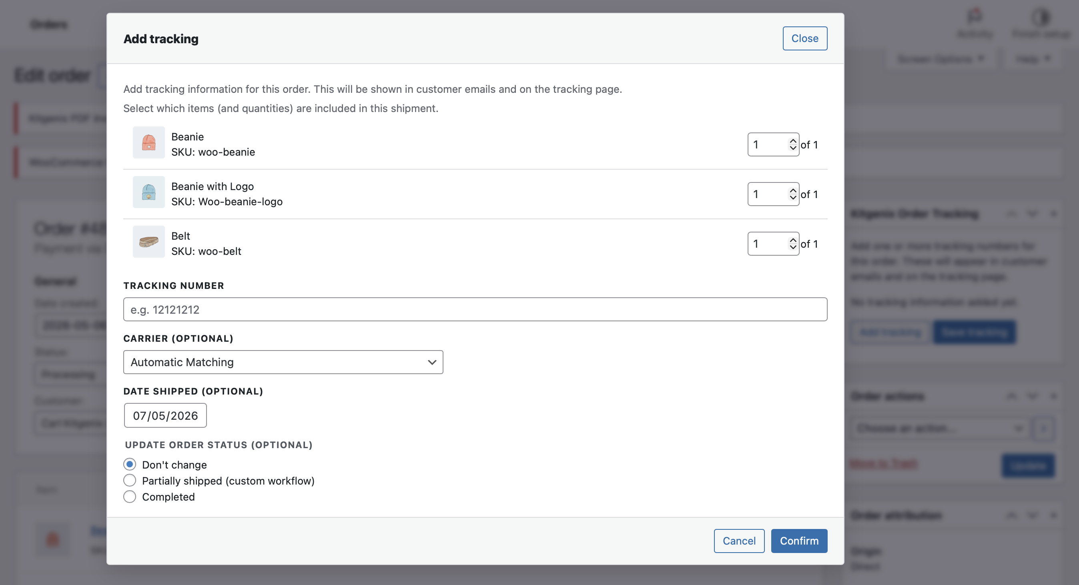The height and width of the screenshot is (585, 1079).
Task: Click the DATE SHIPPED (OPTIONAL) label
Action: 193,391
